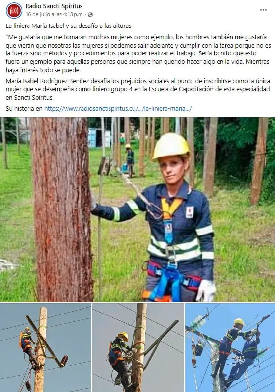The height and width of the screenshot is (392, 275).
Task: Click the reddish wooden pole in main photo
Action: (x=62, y=209)
